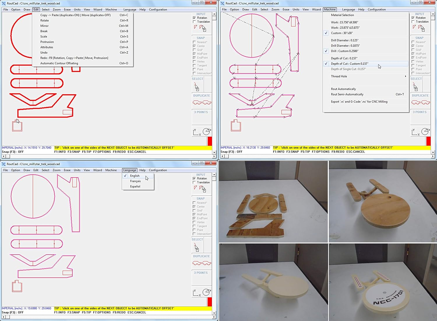437x321 pixels.
Task: Open the Erase menu in Machine-menu window
Action: [x=286, y=10]
